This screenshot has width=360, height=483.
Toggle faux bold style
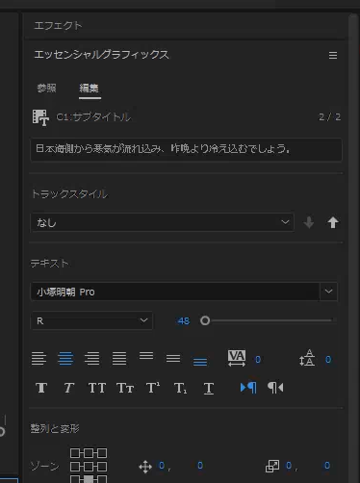tap(41, 388)
